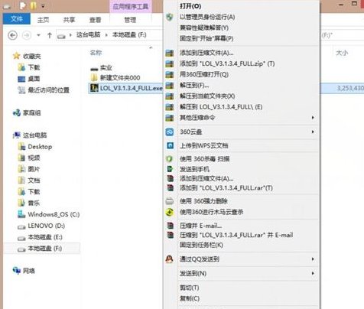Screen dimensions: 364x309
Task: Click the Back navigation arrow
Action: tap(13, 35)
